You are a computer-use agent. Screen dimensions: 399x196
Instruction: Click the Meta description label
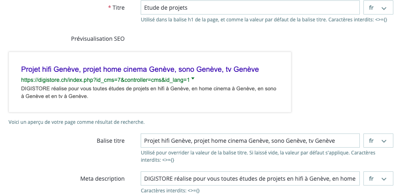tap(102, 179)
